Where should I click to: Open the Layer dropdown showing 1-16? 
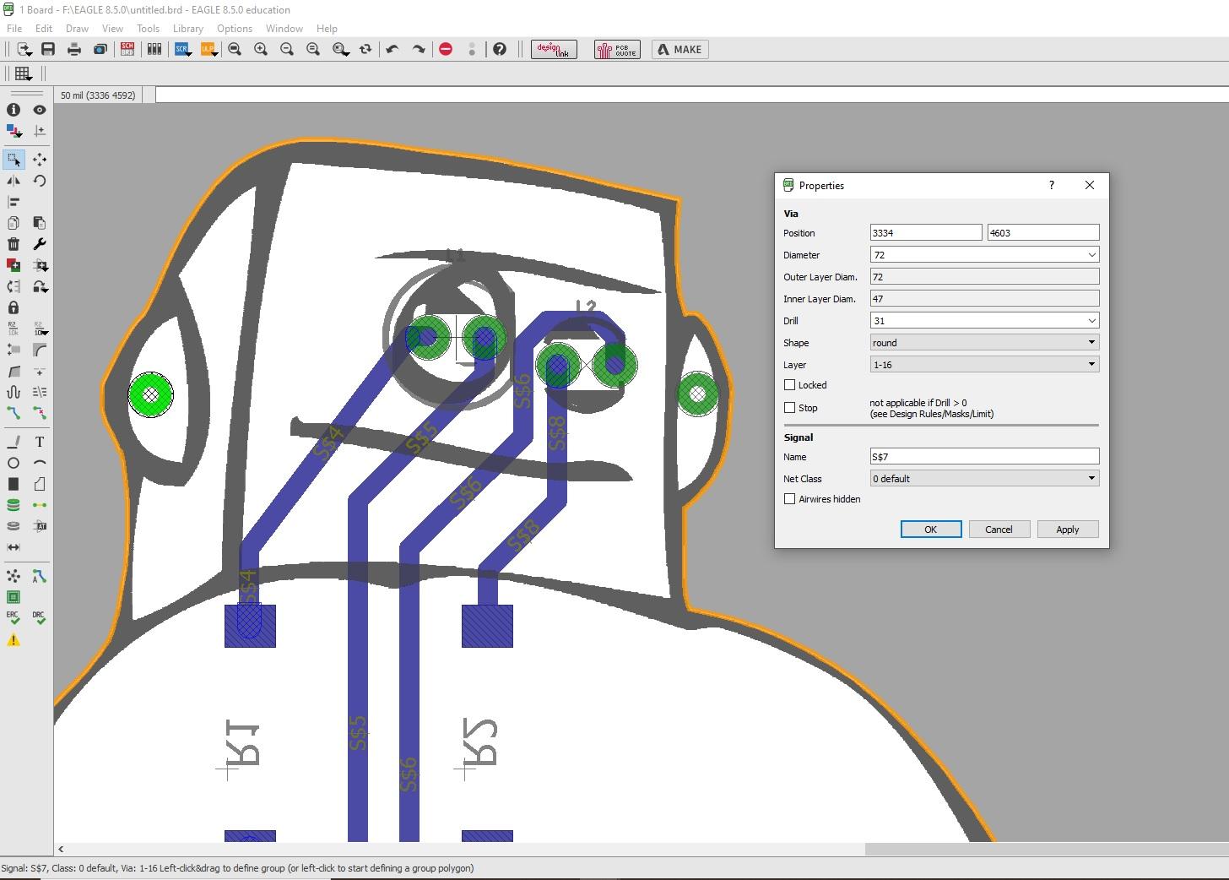[984, 365]
